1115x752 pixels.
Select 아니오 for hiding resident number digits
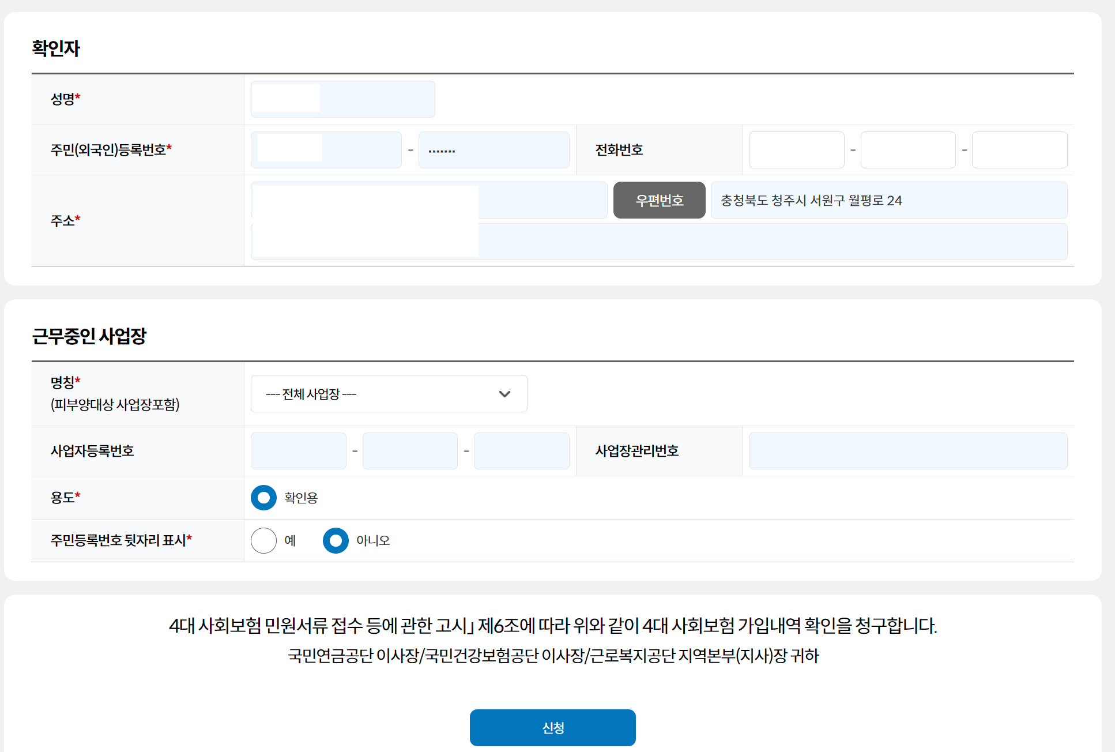pos(336,541)
